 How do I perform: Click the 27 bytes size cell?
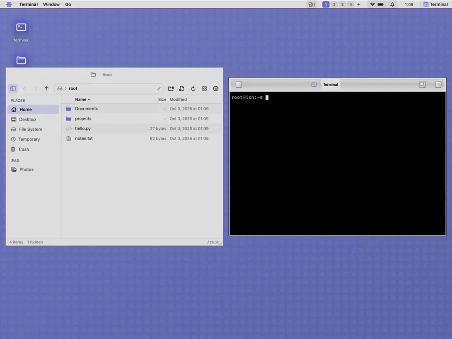[x=158, y=129]
